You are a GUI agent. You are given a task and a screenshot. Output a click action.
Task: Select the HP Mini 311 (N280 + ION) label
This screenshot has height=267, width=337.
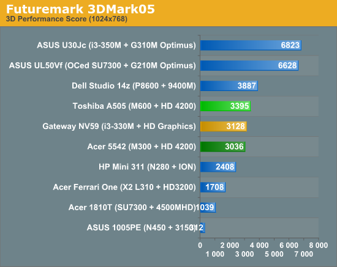pyautogui.click(x=147, y=167)
